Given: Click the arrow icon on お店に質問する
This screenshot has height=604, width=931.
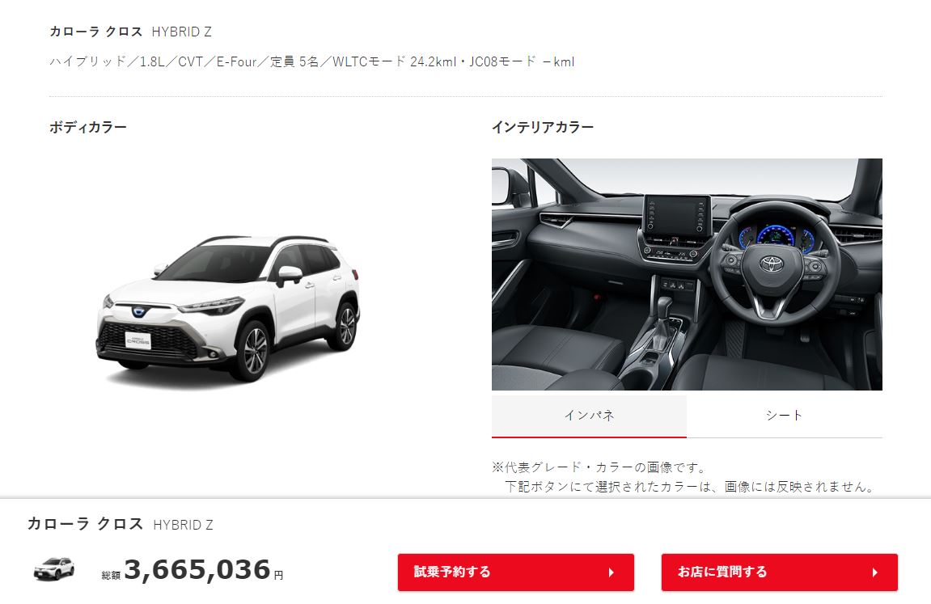Looking at the screenshot, I should tap(875, 572).
